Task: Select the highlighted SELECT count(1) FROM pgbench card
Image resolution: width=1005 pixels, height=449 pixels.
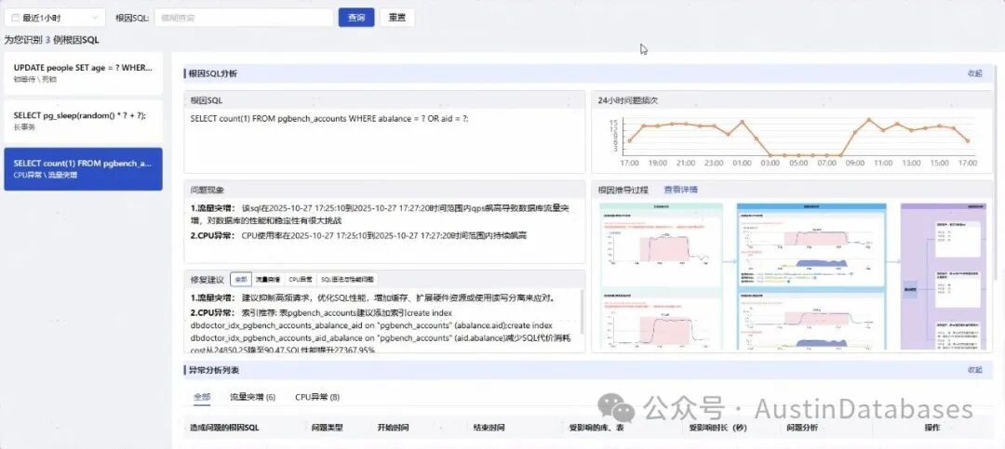Action: pos(84,169)
